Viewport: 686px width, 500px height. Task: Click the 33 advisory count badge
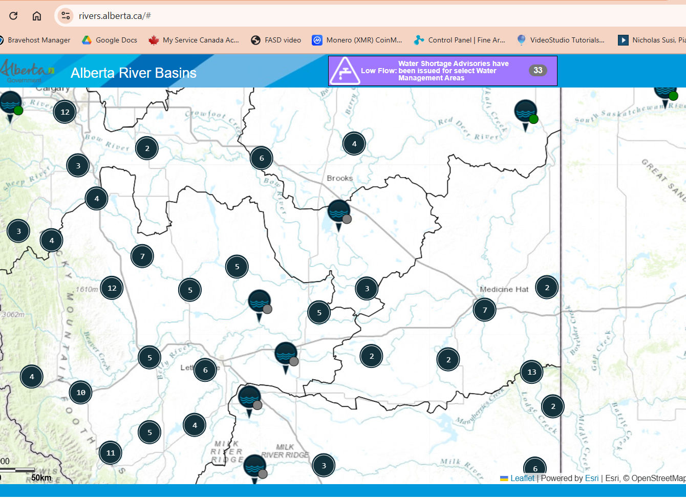point(538,71)
